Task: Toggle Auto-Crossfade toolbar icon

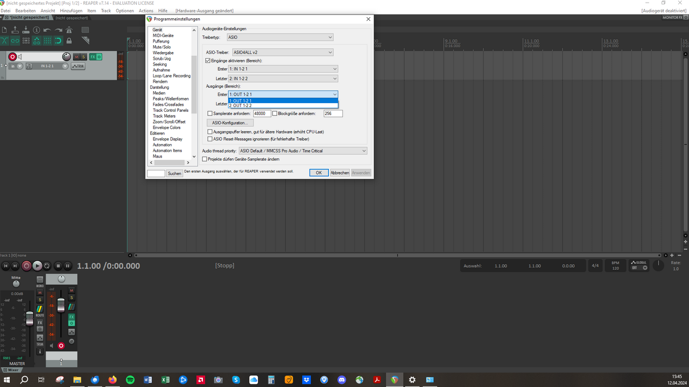Action: click(x=4, y=40)
